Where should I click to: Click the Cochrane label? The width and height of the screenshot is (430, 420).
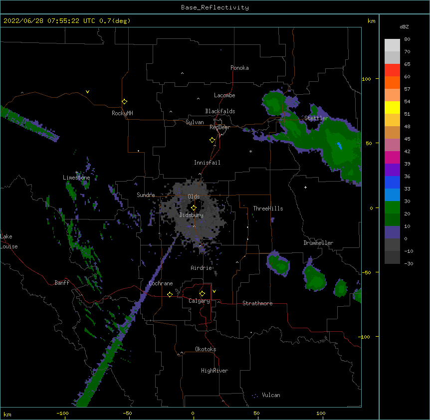(161, 283)
